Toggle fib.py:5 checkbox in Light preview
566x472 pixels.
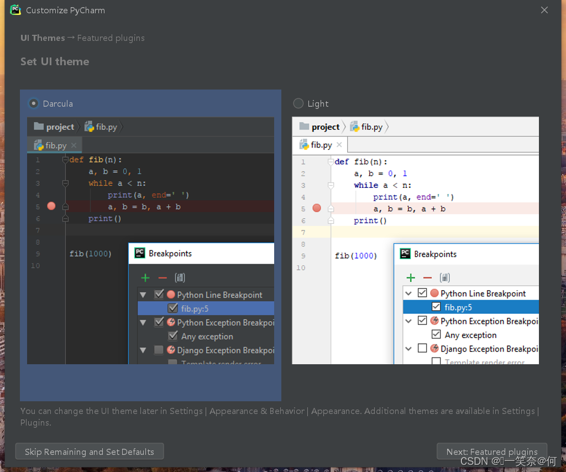click(x=436, y=306)
